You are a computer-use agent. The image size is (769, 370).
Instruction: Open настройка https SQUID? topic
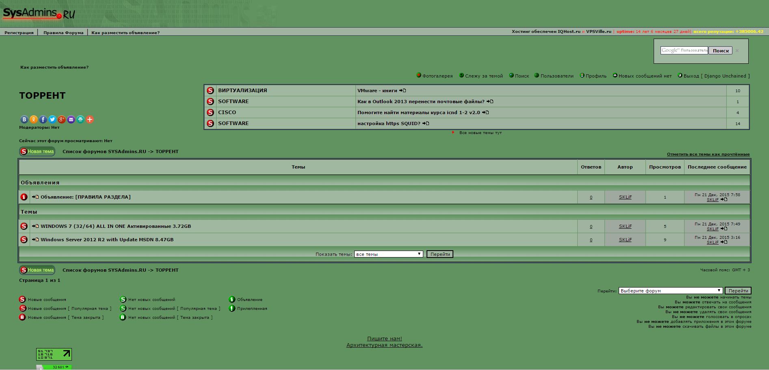pyautogui.click(x=389, y=123)
